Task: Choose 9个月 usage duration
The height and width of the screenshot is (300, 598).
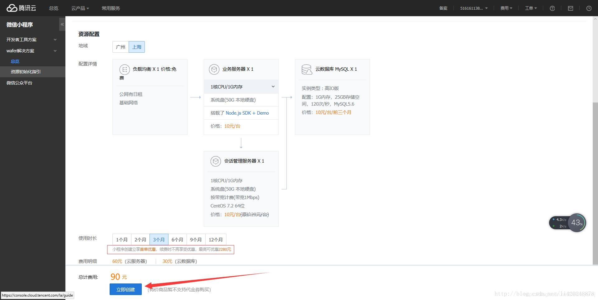Action: pos(196,240)
